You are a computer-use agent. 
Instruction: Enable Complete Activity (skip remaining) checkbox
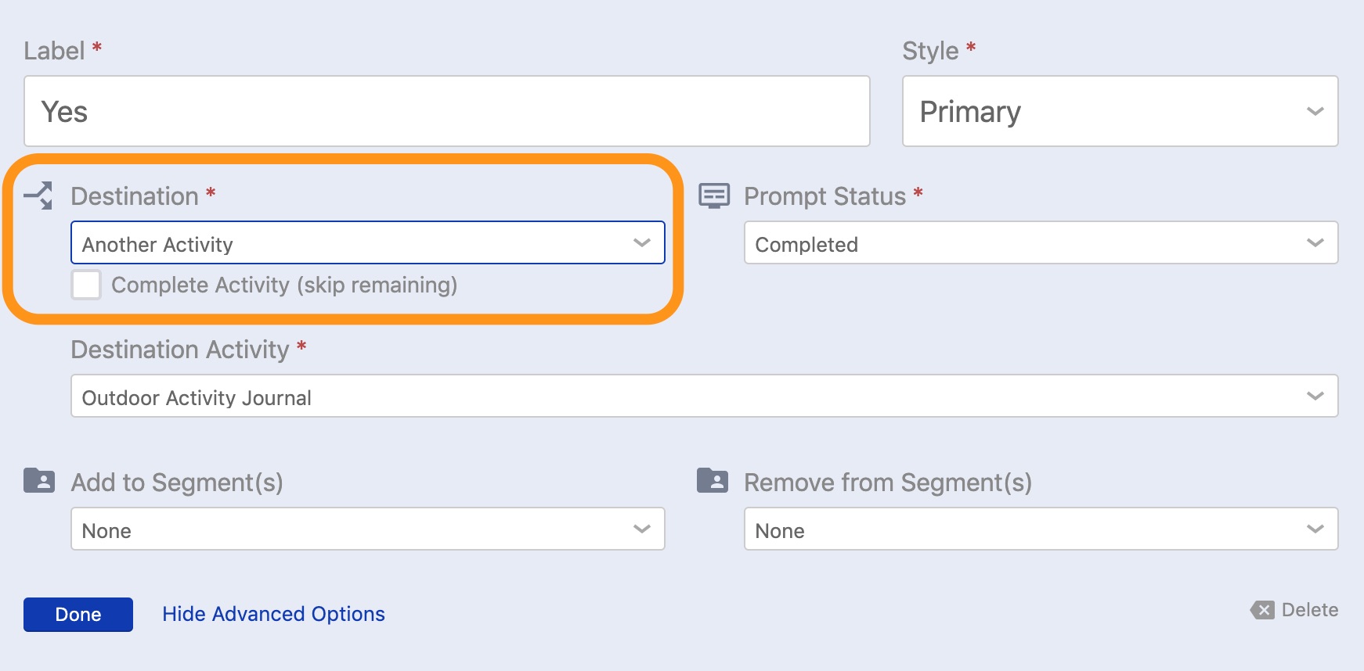click(x=86, y=285)
